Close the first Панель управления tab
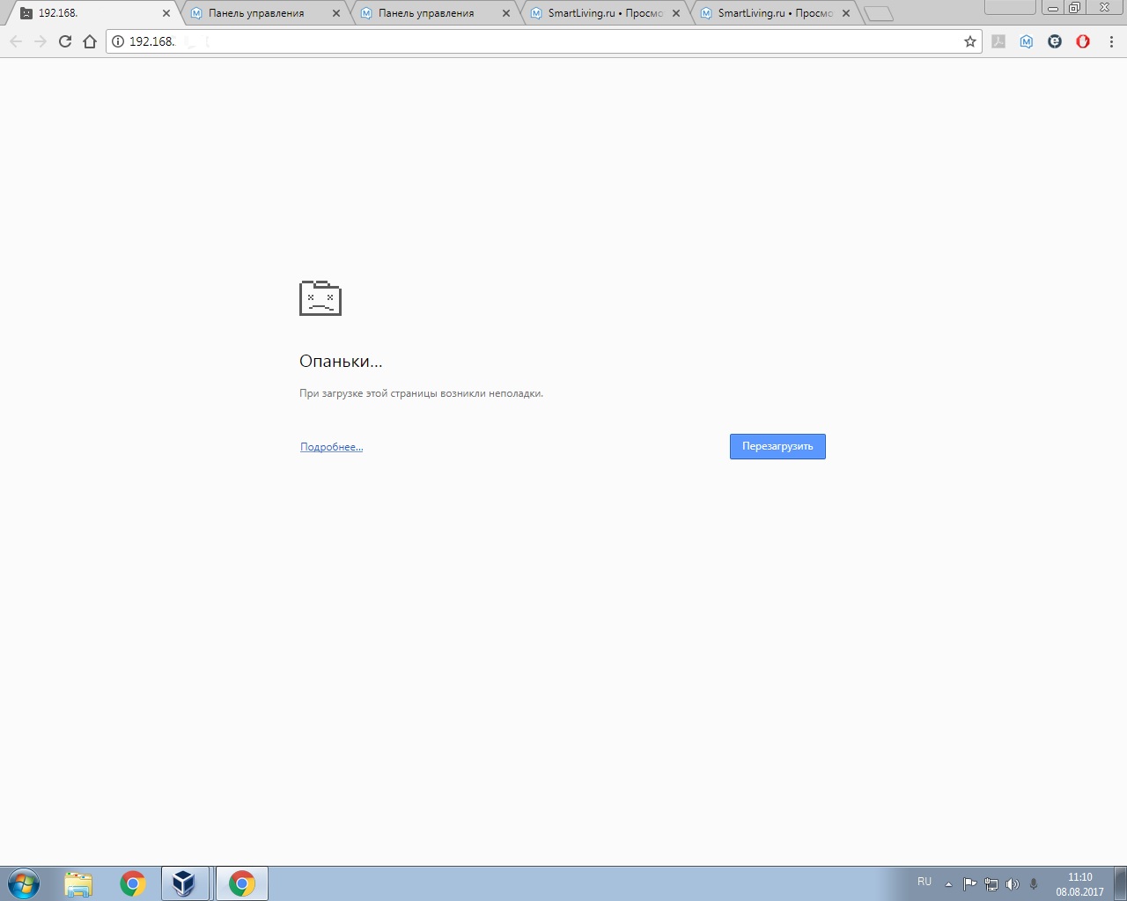1127x901 pixels. click(x=336, y=13)
